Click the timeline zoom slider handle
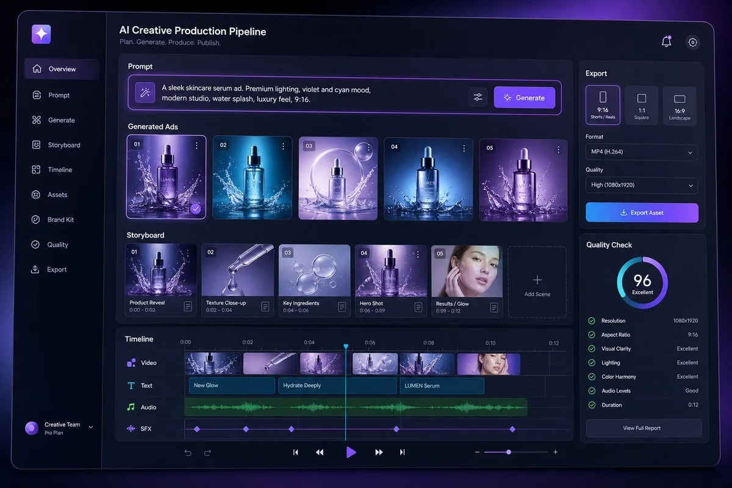 (x=509, y=452)
